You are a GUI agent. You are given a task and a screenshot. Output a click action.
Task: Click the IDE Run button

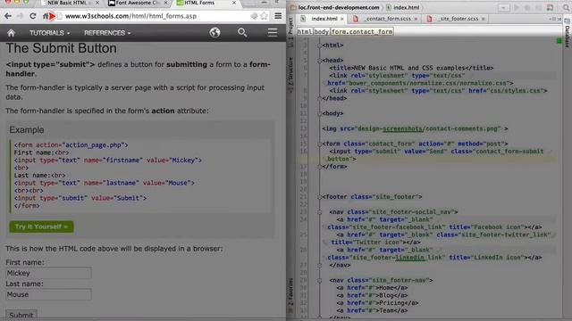point(517,8)
